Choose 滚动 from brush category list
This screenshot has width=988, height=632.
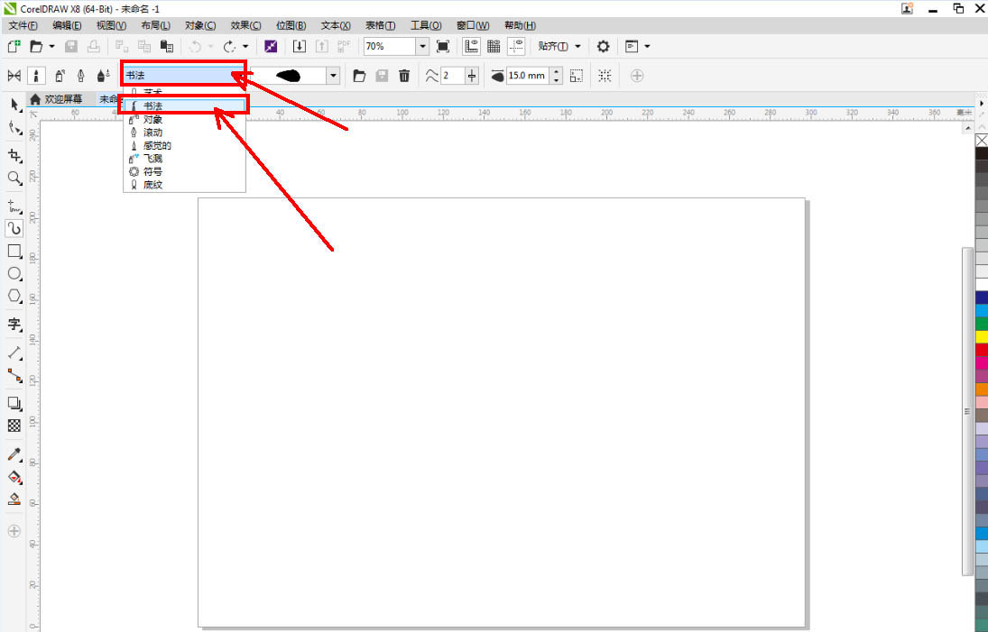(184, 133)
